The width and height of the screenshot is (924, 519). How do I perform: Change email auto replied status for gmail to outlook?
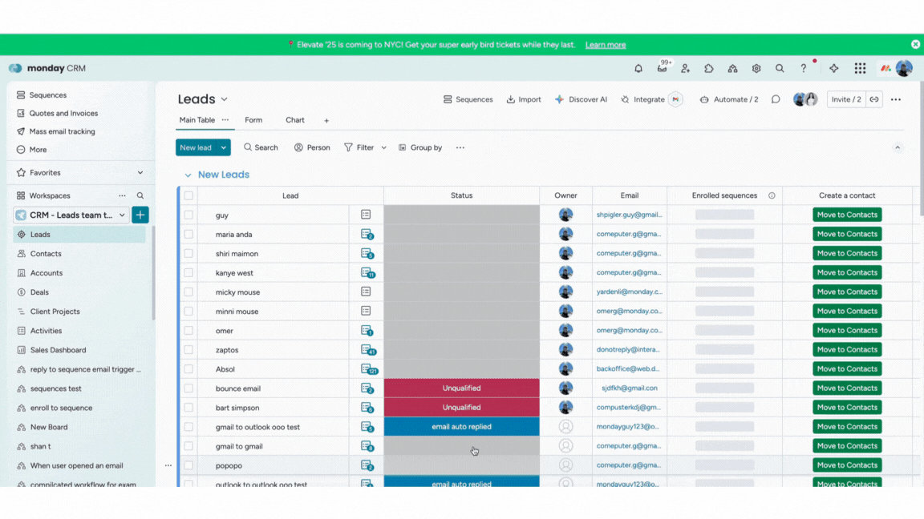461,427
